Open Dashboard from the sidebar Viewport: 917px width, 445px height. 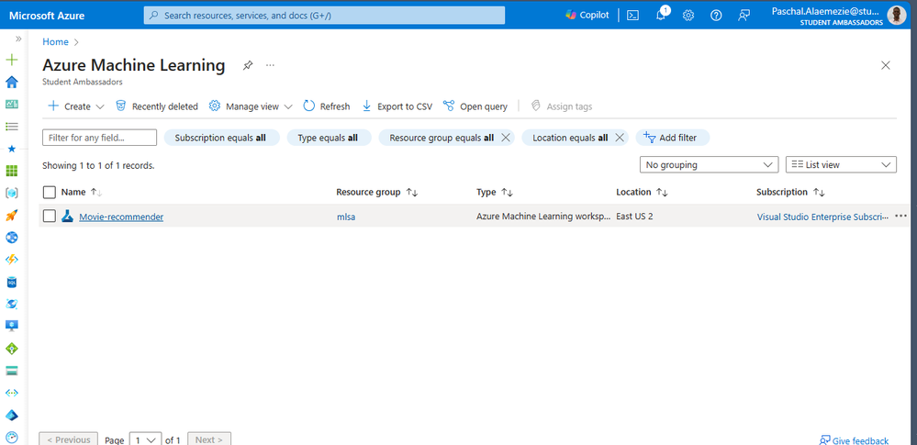12,104
